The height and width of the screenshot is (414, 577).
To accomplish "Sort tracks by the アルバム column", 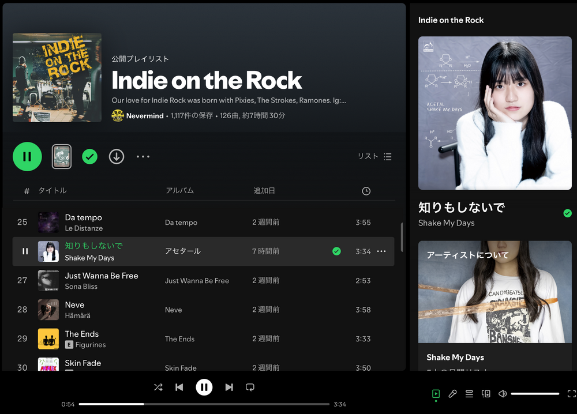I will pyautogui.click(x=179, y=190).
